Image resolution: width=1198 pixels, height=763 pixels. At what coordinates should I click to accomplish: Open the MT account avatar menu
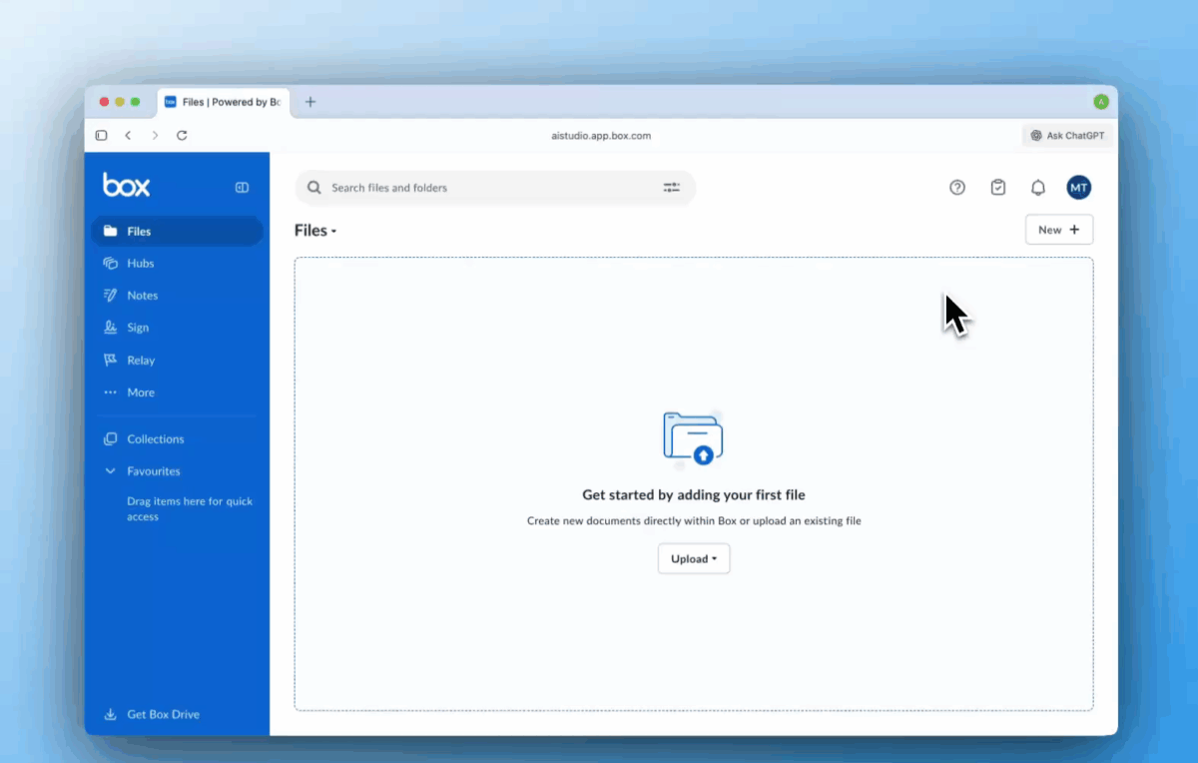(1078, 188)
